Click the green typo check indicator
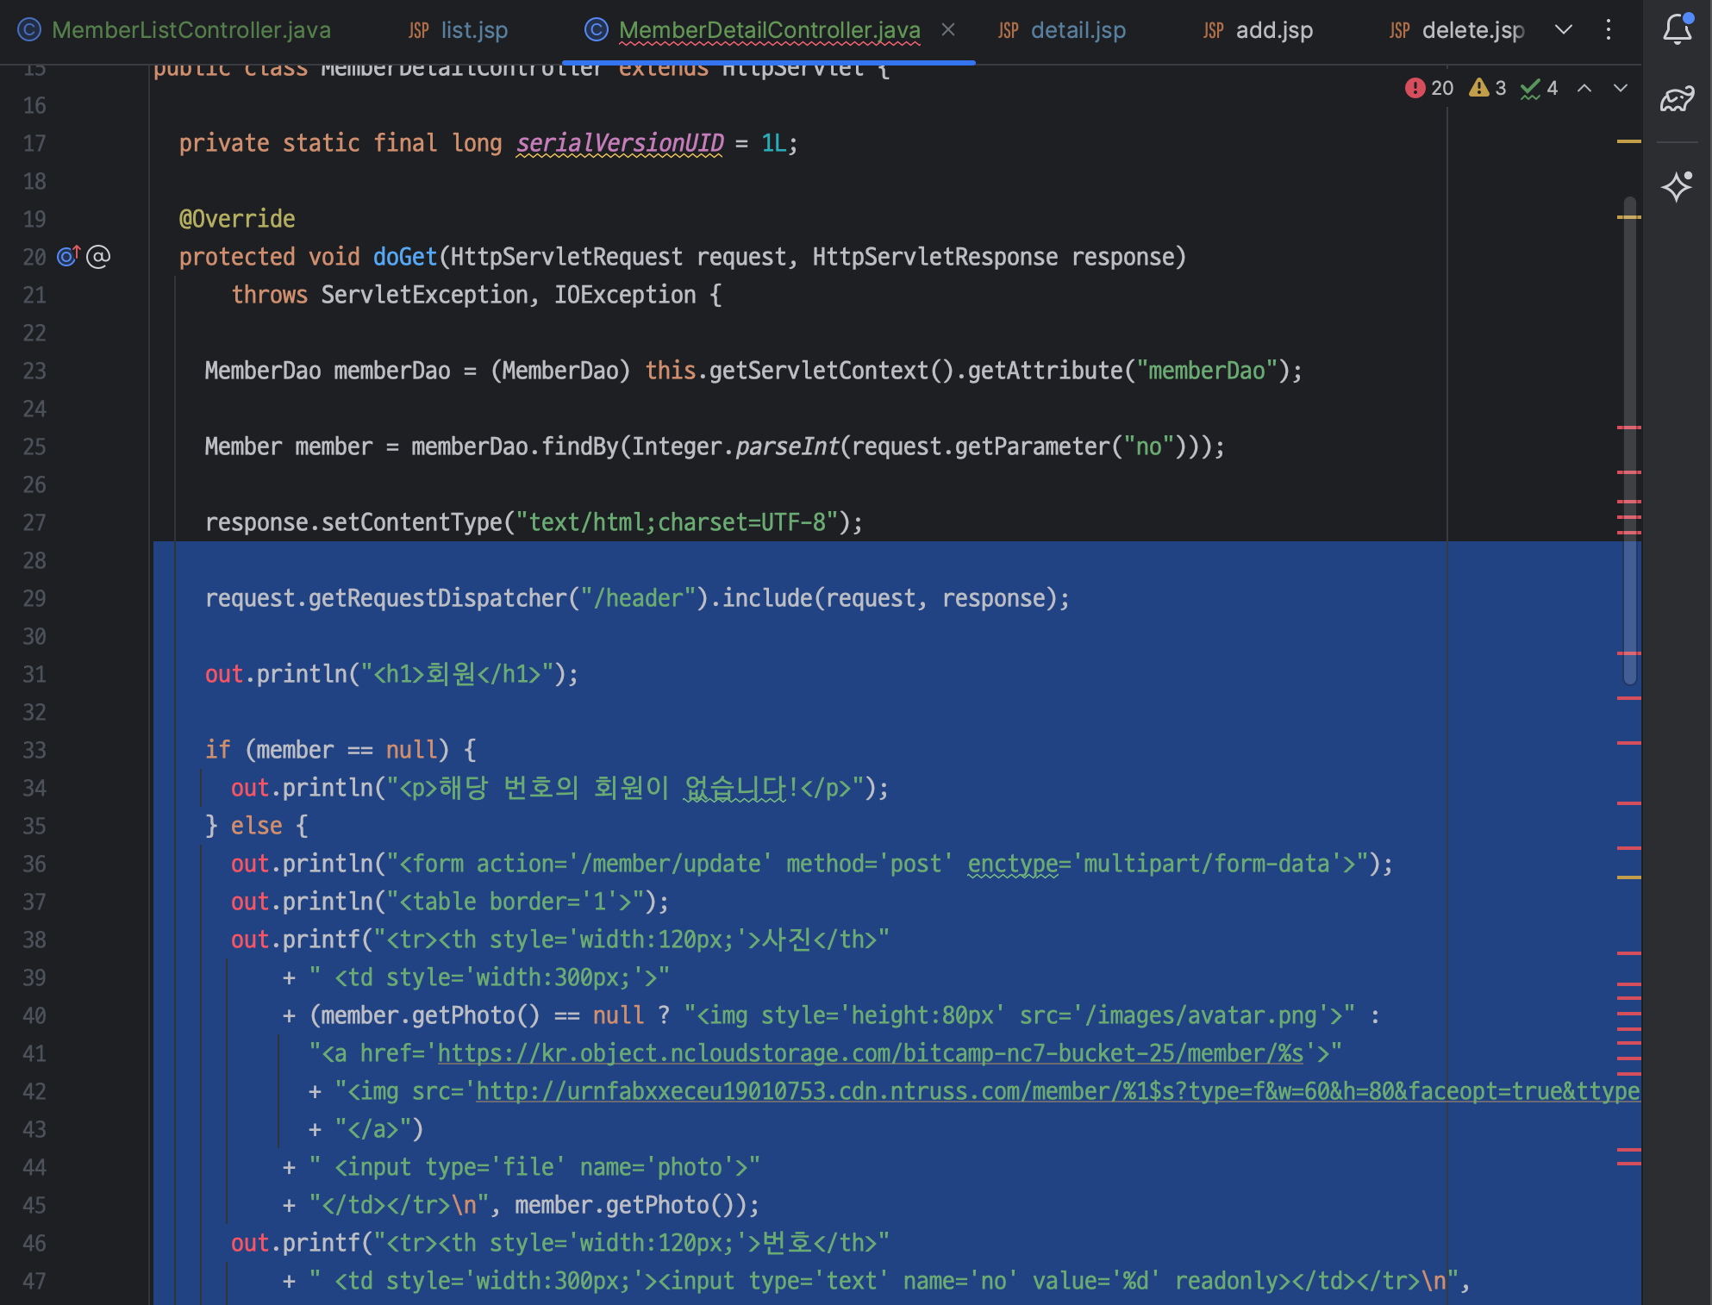Viewport: 1712px width, 1305px height. (1540, 88)
